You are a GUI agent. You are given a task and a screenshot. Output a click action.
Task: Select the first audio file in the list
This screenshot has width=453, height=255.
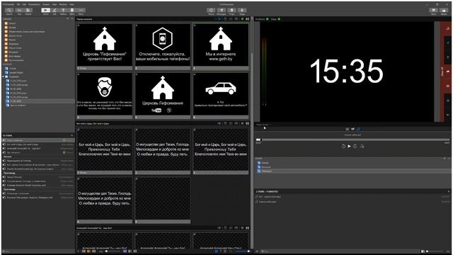point(352,197)
